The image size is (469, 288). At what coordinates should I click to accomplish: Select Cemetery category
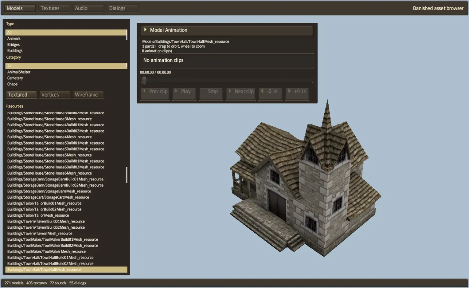coord(66,78)
